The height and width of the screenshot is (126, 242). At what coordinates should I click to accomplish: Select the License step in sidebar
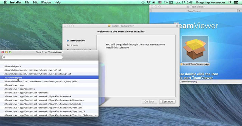[74, 45]
